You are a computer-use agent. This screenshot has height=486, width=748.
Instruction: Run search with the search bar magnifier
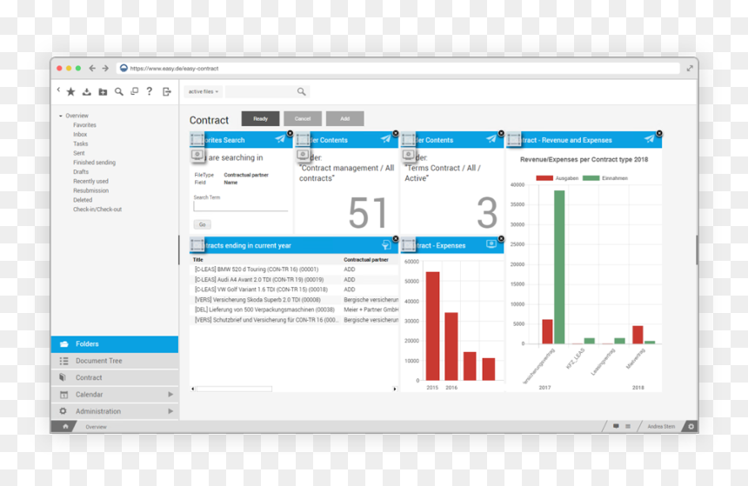[x=302, y=91]
